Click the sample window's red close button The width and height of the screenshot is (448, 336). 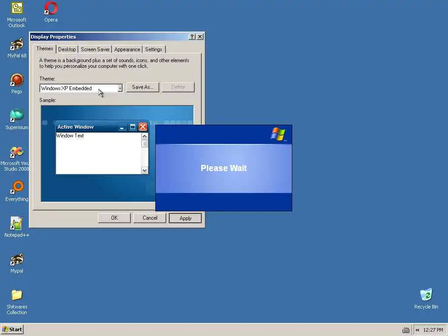coord(143,127)
